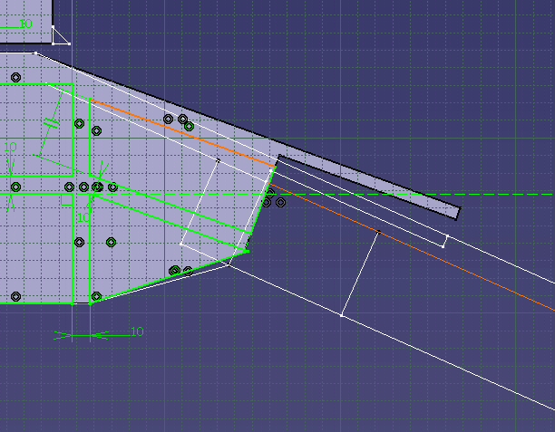
Task: Select the white perpendicular segment joining orange and white lines
Action: 360,274
